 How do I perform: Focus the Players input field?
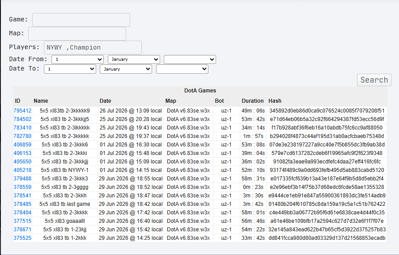(x=93, y=47)
